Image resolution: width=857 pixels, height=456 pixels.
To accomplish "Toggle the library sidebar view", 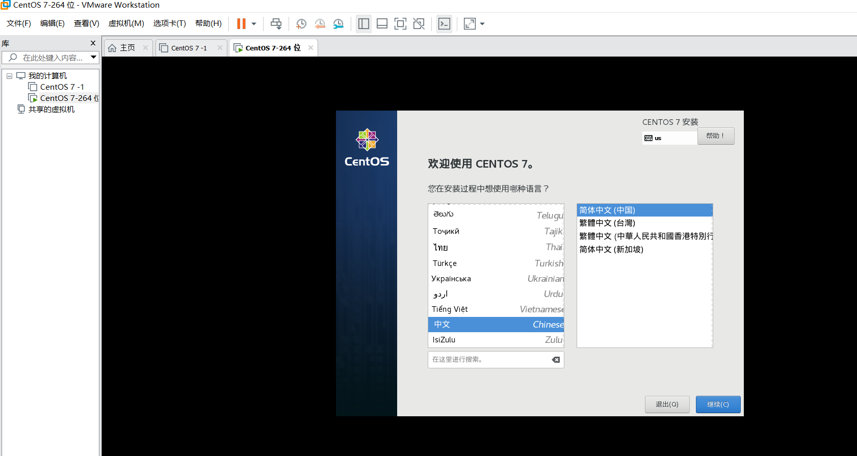I will 363,23.
